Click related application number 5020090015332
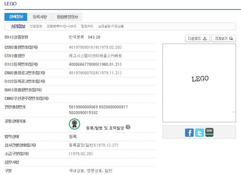241x175 pixels. click(83, 113)
